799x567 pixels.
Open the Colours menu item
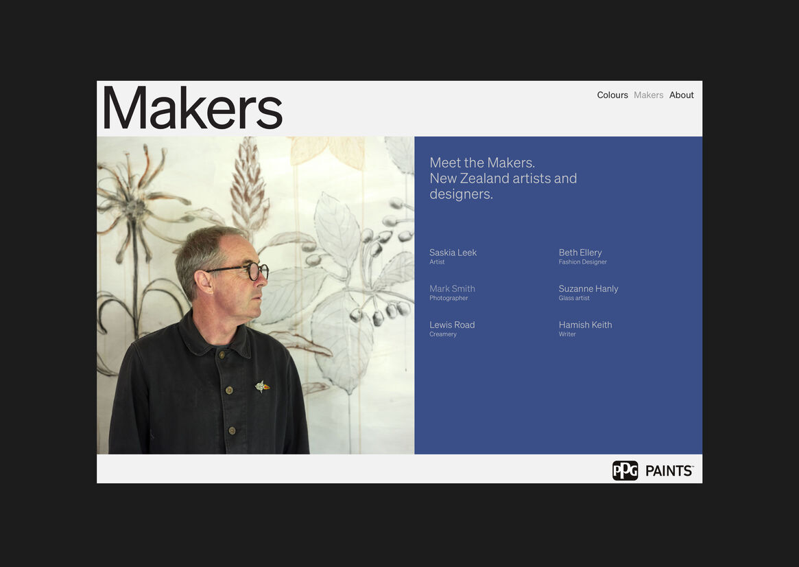point(612,95)
